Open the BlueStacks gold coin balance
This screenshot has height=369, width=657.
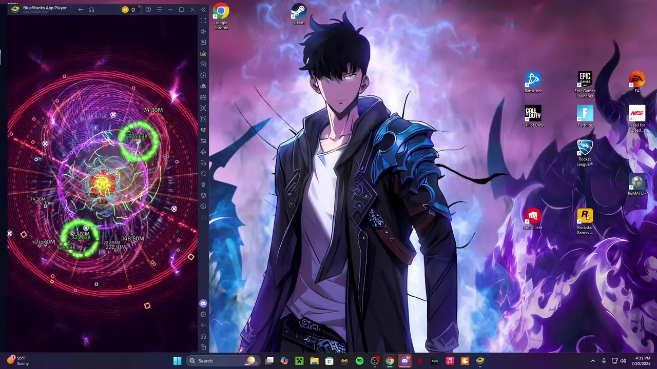(x=128, y=10)
